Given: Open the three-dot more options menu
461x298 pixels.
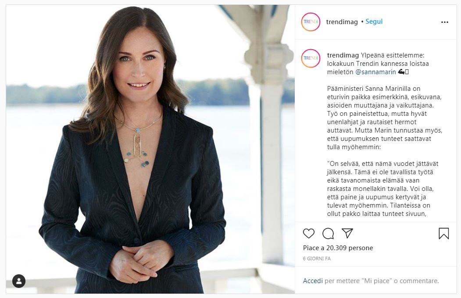Looking at the screenshot, I should pos(444,22).
